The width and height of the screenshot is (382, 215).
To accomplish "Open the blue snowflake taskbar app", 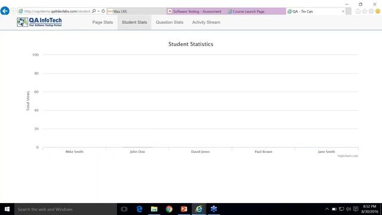I will point(214,209).
